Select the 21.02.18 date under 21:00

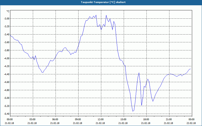click(x=168, y=123)
